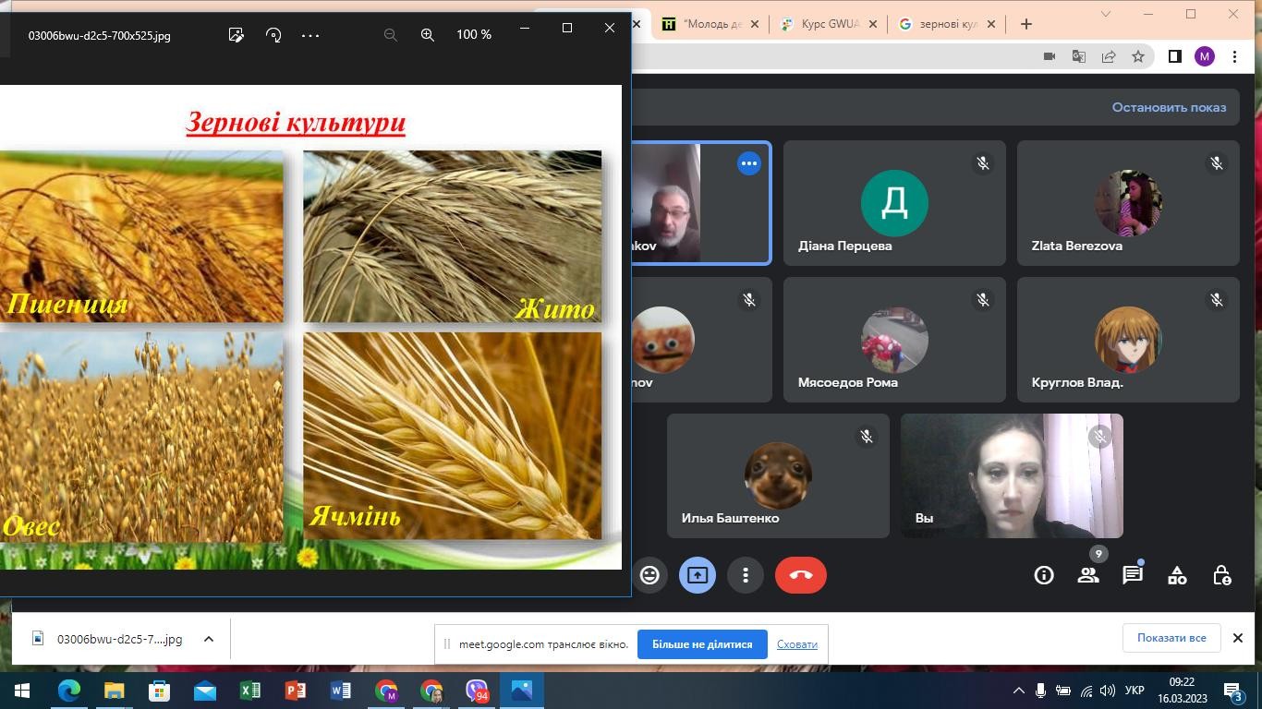
Task: Open Photos 'See more' ellipsis menu
Action: click(x=310, y=34)
